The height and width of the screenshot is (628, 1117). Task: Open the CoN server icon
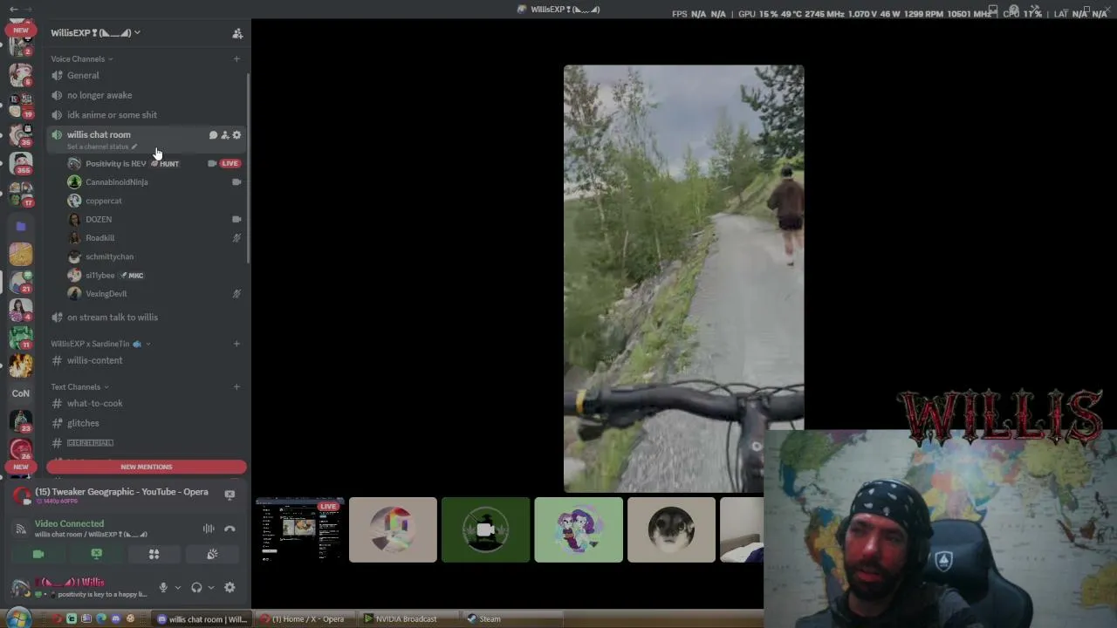pos(21,393)
